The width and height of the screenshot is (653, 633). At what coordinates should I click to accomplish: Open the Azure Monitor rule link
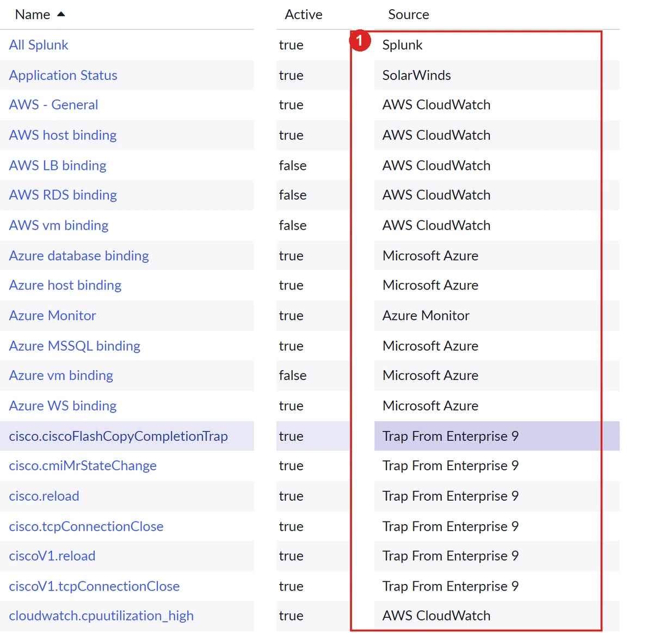coord(52,316)
